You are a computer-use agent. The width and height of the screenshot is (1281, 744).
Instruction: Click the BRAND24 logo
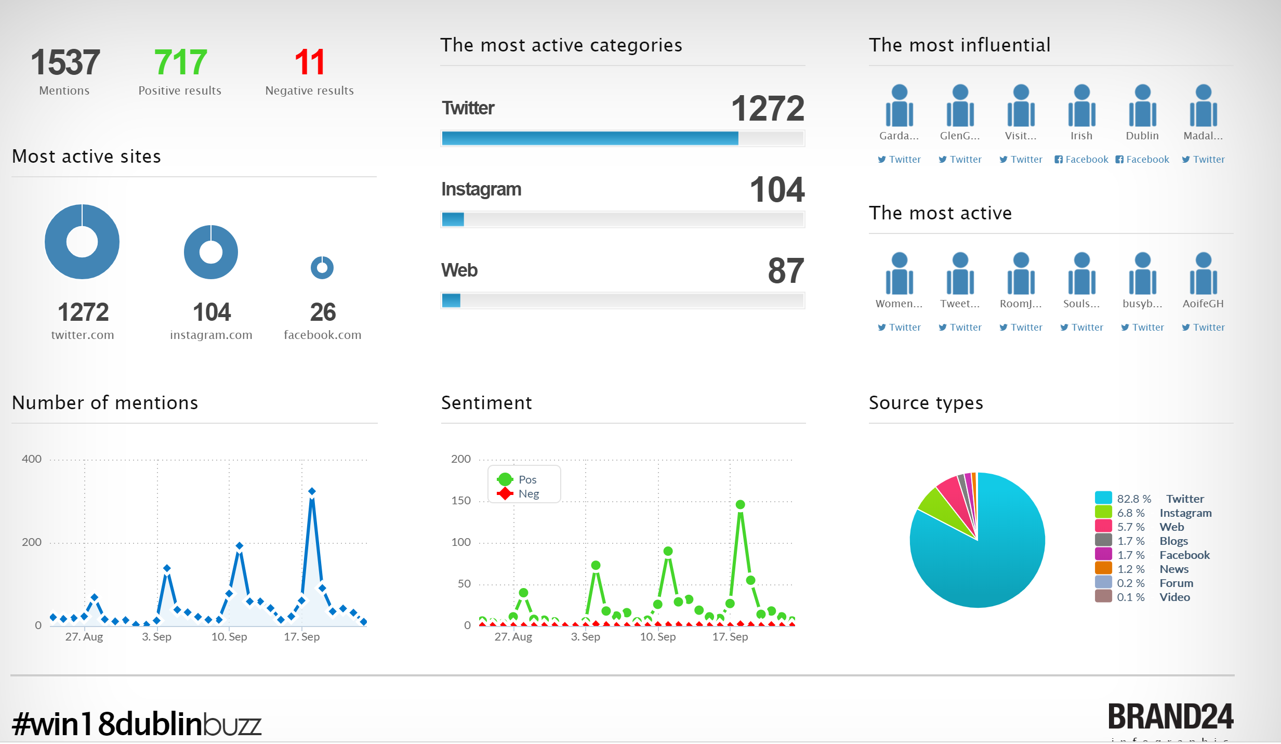point(1170,716)
